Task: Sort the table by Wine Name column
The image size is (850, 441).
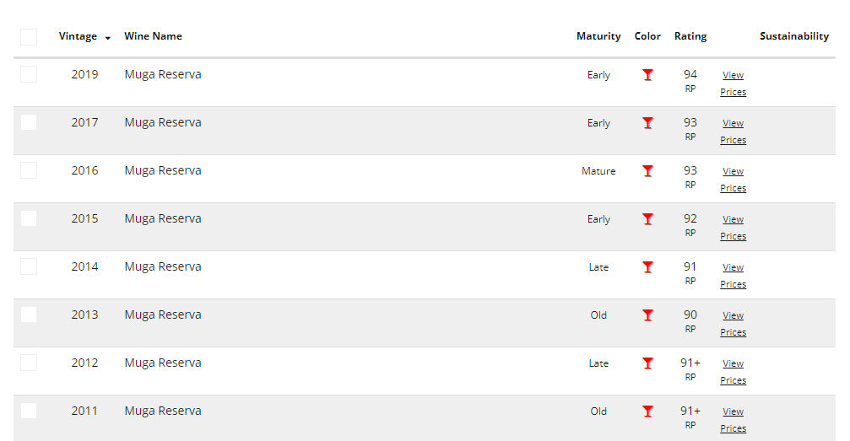Action: 153,36
